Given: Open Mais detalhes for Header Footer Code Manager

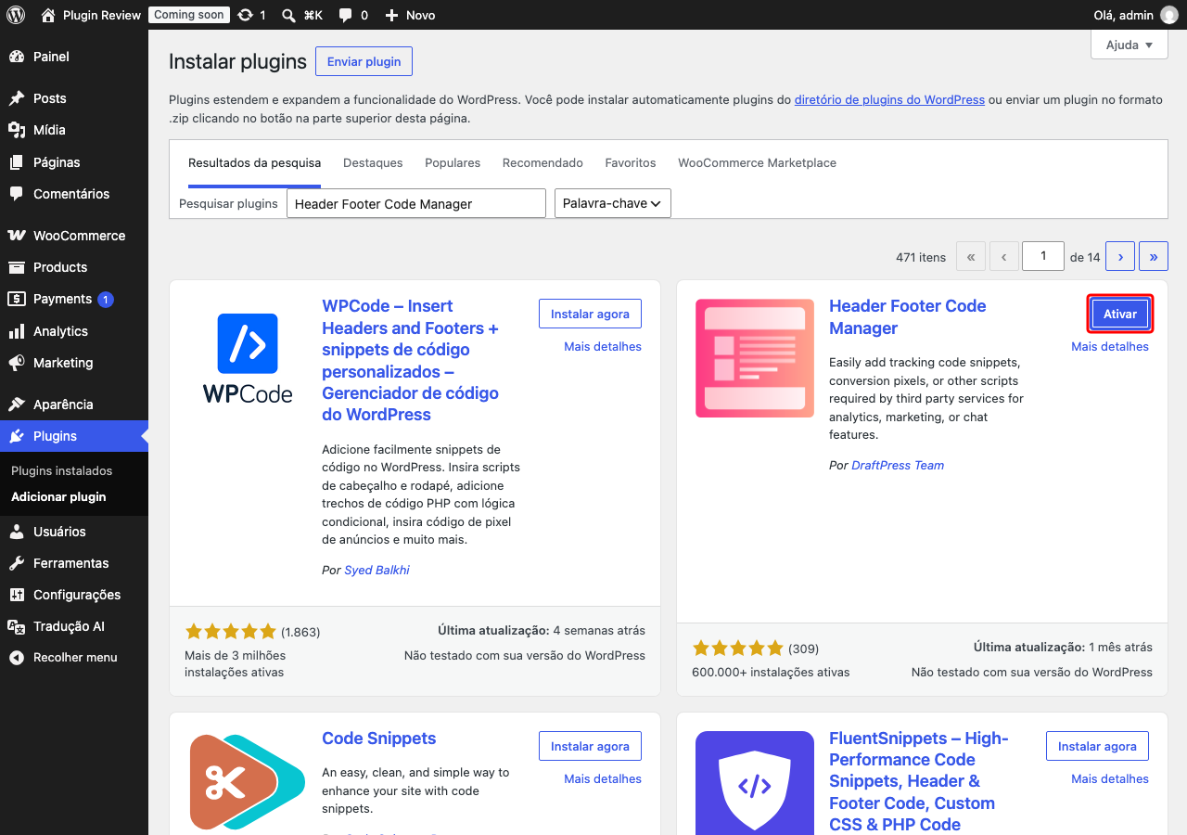Looking at the screenshot, I should point(1110,346).
